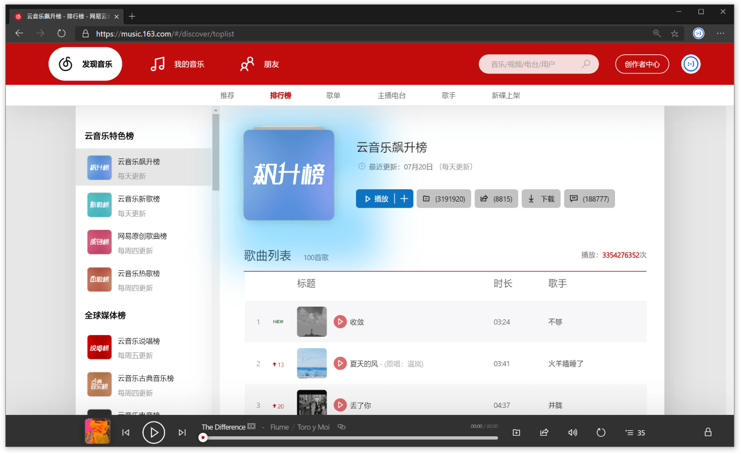The image size is (741, 454).
Task: Open artist 井胧
Action: pyautogui.click(x=555, y=406)
